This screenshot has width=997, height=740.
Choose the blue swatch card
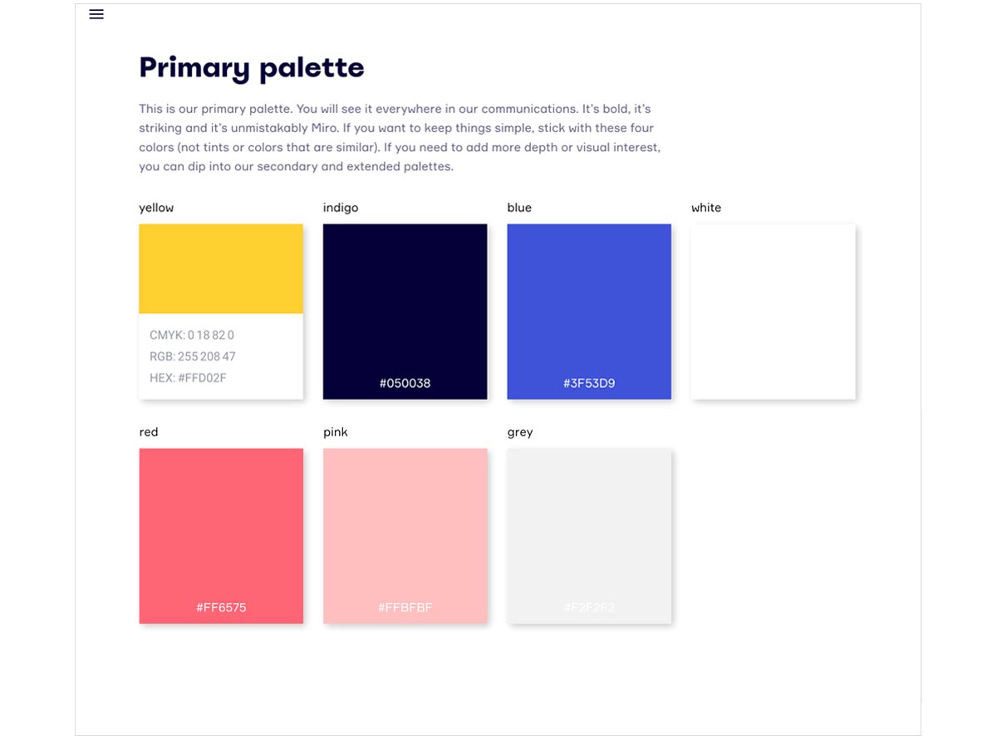(x=589, y=311)
